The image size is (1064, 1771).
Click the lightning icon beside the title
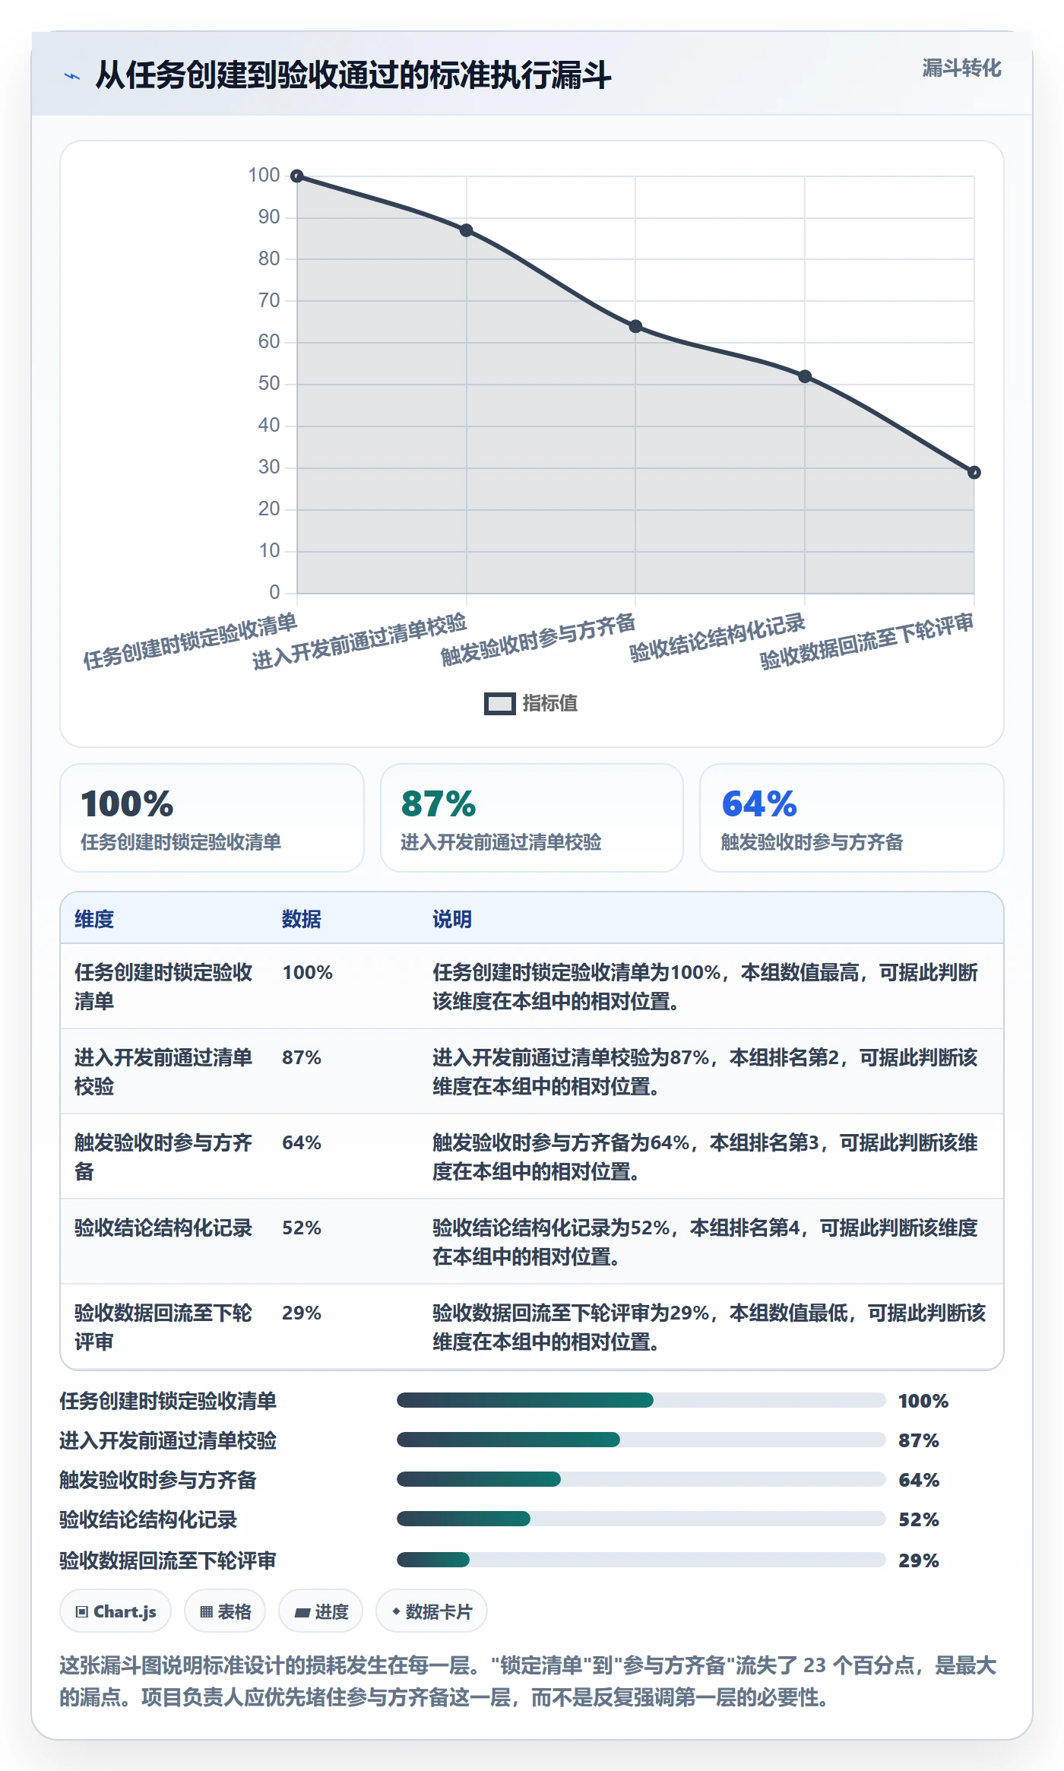click(x=71, y=76)
